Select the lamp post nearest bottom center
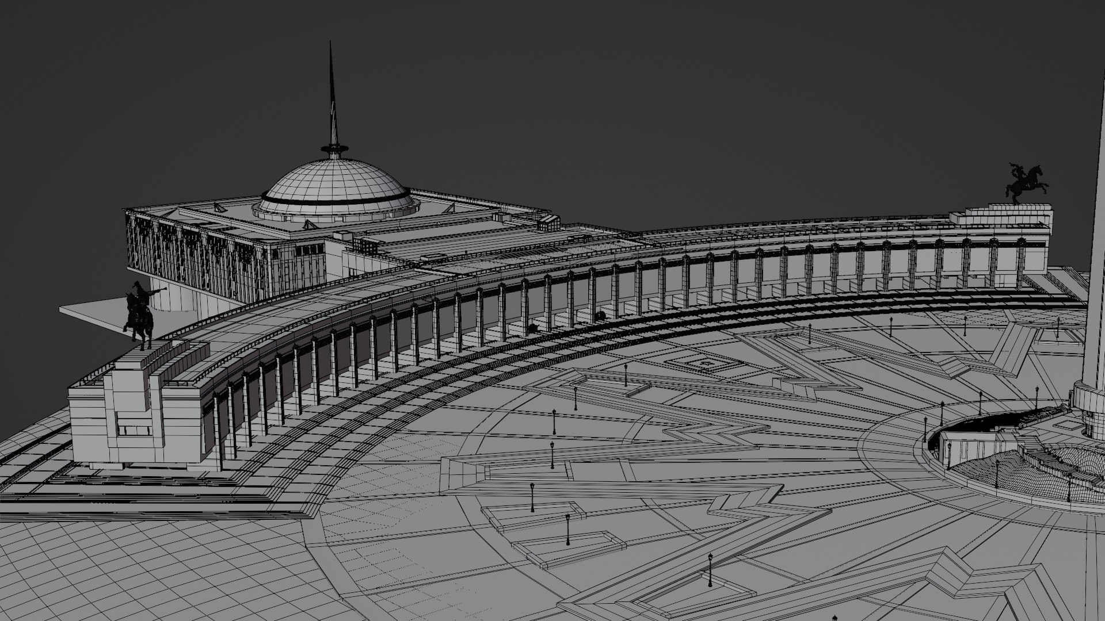Viewport: 1105px width, 621px height. coord(568,529)
